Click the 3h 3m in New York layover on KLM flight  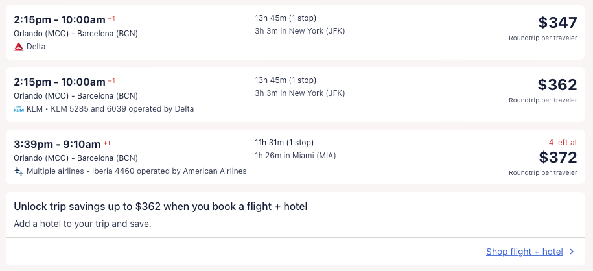coord(300,93)
